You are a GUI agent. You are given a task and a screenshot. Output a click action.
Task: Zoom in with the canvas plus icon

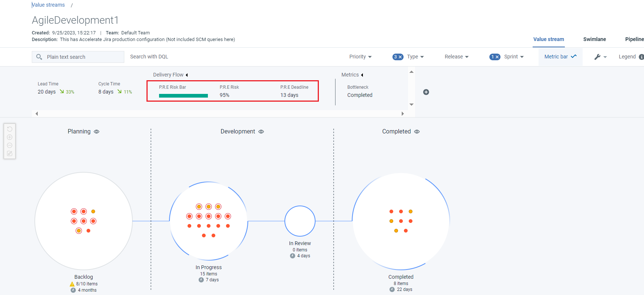(x=10, y=137)
